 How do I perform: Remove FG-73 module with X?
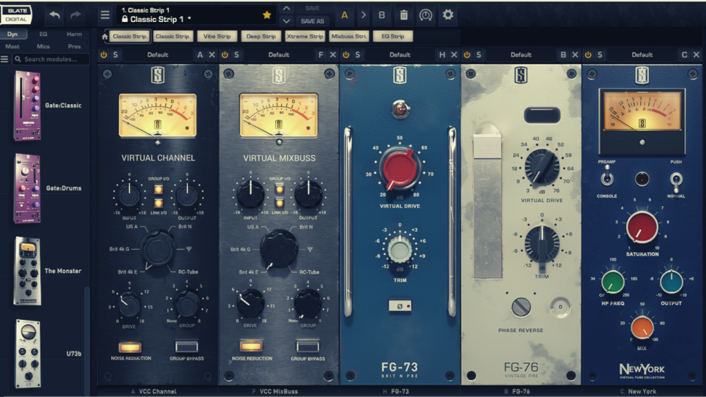[454, 54]
